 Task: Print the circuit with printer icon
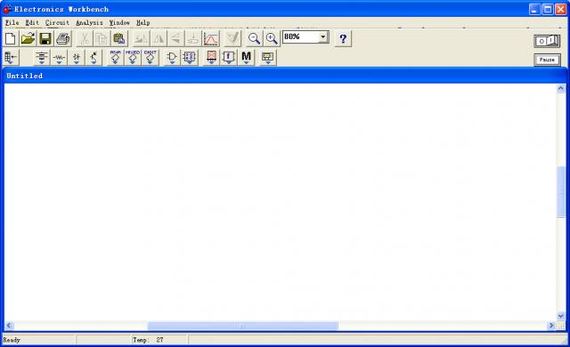click(63, 38)
